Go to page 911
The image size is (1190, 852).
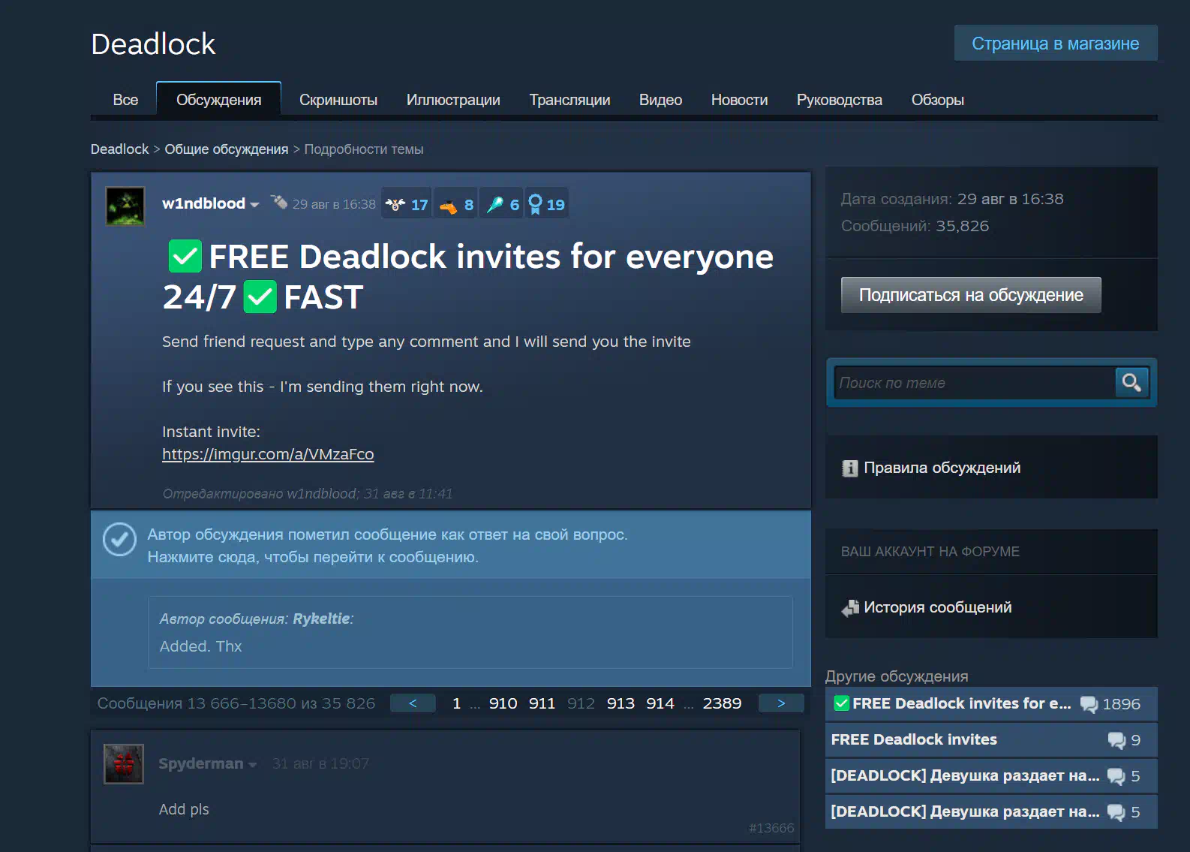(x=542, y=703)
